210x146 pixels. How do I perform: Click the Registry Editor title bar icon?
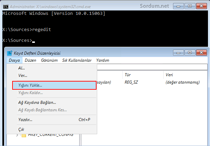point(9,53)
